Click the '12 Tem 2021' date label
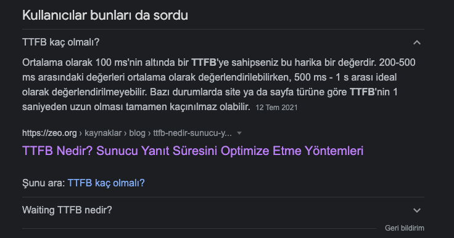454x238 pixels. [276, 108]
